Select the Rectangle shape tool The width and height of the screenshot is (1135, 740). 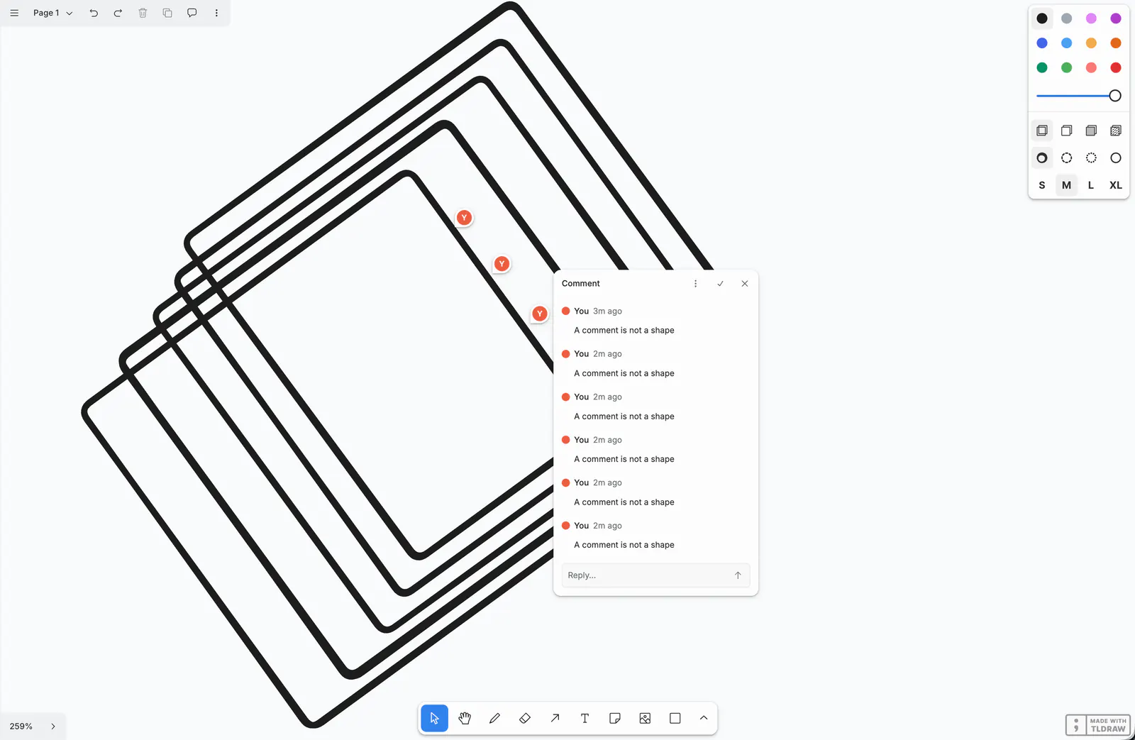[x=675, y=718]
